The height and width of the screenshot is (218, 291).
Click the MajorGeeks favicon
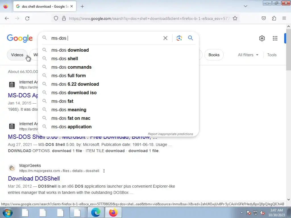coord(12,168)
